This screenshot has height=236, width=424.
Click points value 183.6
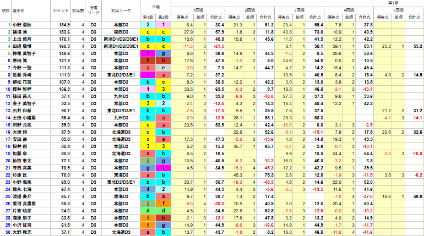click(64, 32)
